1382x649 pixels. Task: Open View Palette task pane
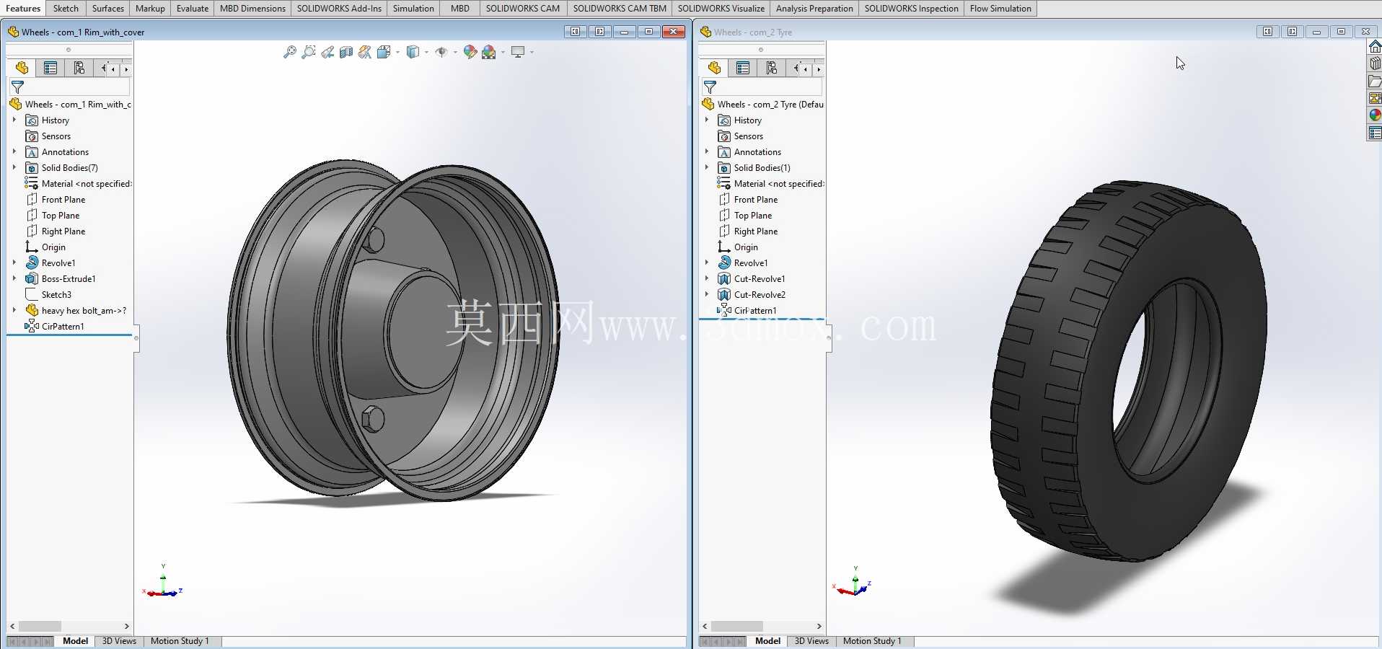[x=1375, y=98]
